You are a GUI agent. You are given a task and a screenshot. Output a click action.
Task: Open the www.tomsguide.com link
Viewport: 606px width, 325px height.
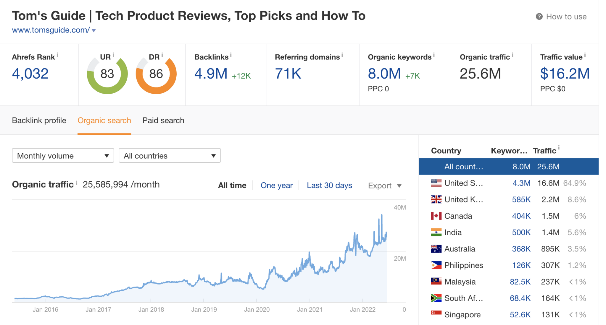point(51,30)
